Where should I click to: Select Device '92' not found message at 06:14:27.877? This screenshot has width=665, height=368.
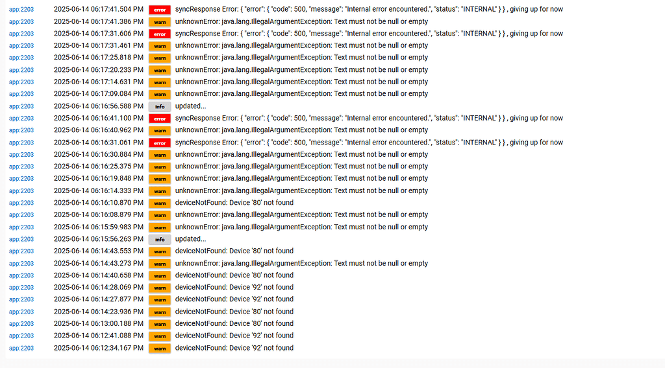(234, 299)
